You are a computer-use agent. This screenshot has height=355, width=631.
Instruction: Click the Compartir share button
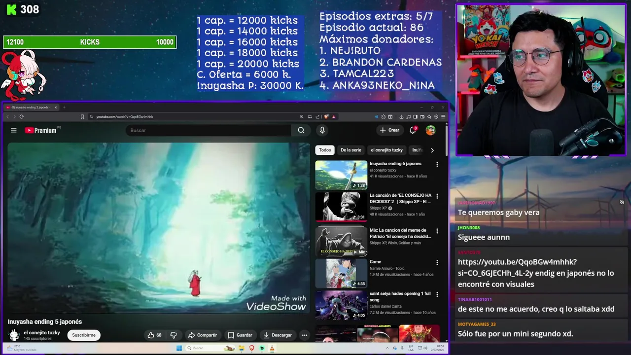(203, 335)
